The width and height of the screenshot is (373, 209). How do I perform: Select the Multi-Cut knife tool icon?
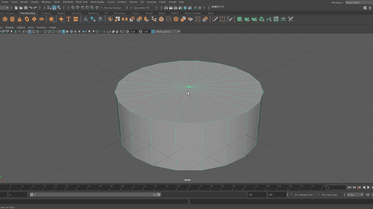pyautogui.click(x=215, y=19)
